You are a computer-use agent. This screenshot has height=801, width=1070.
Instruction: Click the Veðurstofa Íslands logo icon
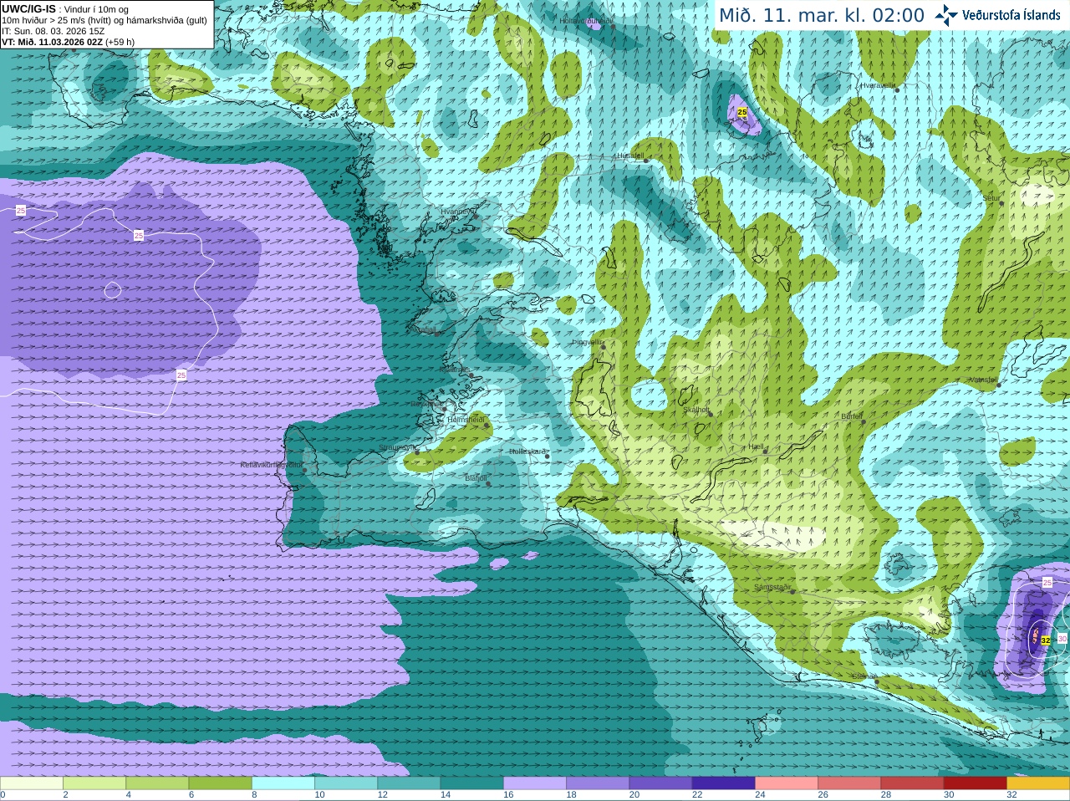946,15
